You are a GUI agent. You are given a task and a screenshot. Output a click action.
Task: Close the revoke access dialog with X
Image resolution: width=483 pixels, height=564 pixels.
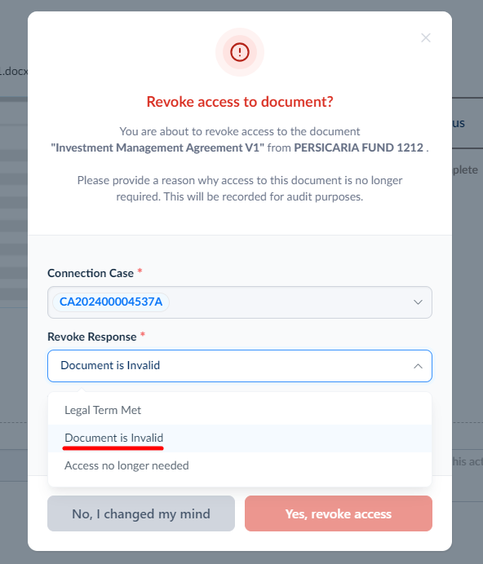pos(426,37)
